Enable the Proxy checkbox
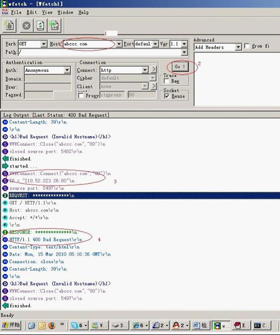 click(81, 96)
